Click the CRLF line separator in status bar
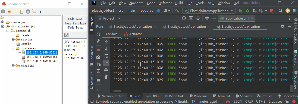This screenshot has width=298, height=104. [x=249, y=102]
